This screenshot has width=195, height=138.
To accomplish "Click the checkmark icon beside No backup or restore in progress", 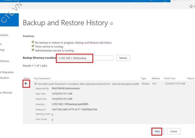I will click(x=33, y=42).
